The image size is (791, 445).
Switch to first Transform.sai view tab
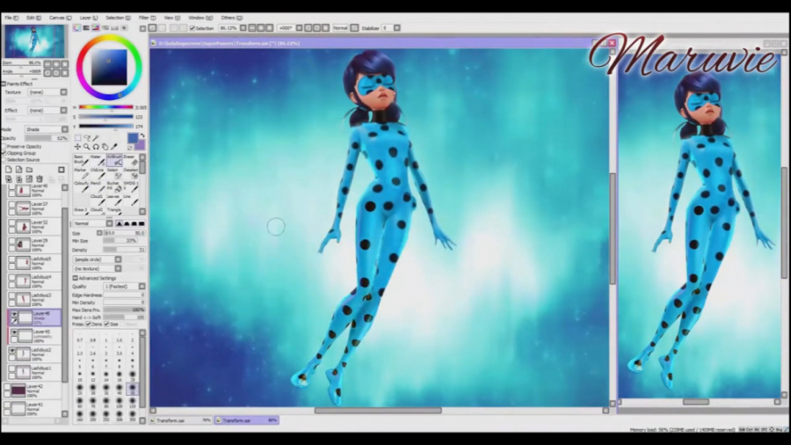coord(181,420)
